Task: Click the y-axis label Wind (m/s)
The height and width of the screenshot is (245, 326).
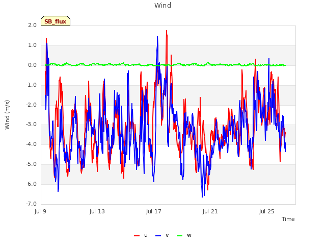Action: point(7,115)
